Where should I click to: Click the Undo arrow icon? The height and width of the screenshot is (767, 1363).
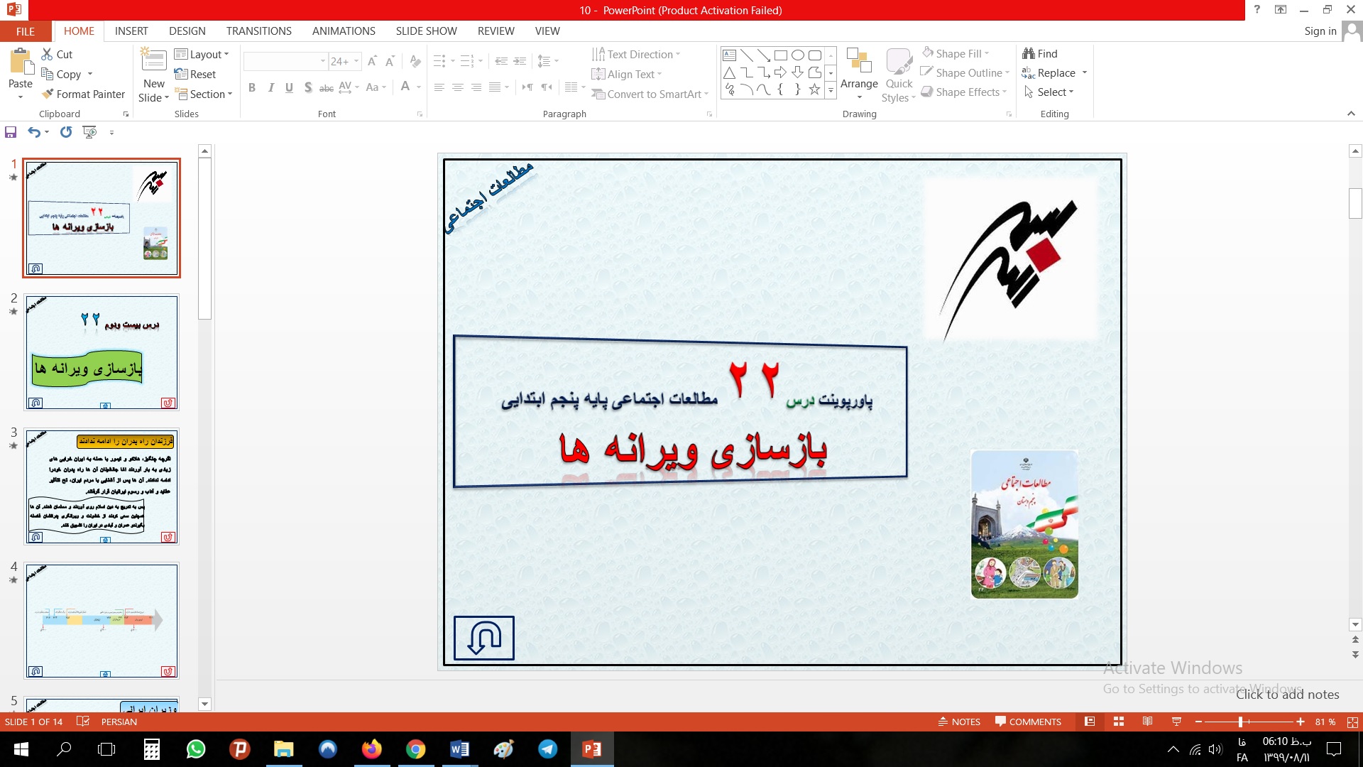tap(33, 132)
